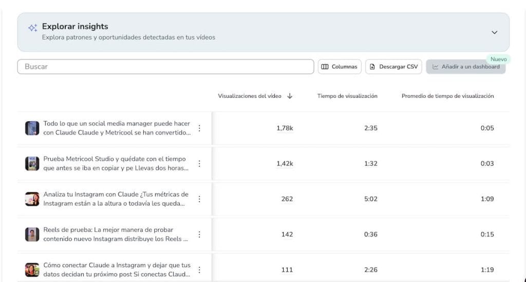Click the Visualizaciones del vídeo column header

click(250, 96)
